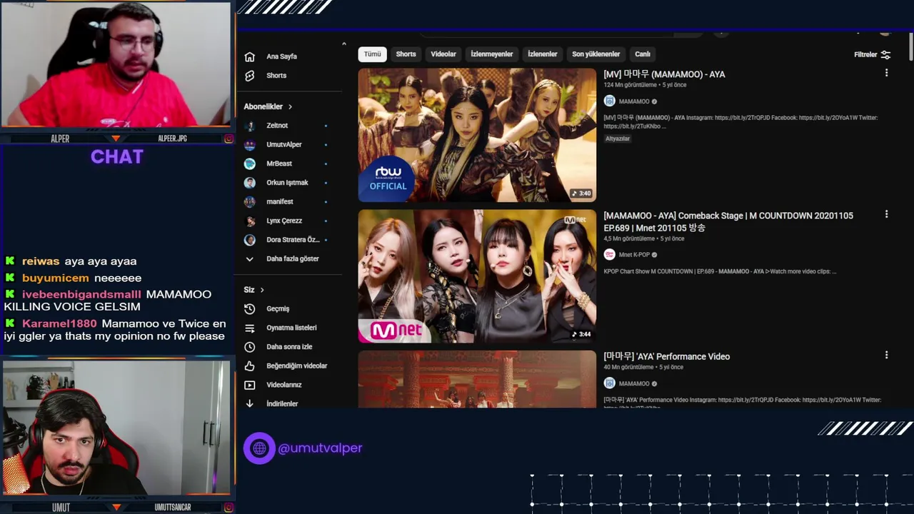Open Orkun Işıtmak channel avatar
The image size is (914, 514).
click(x=250, y=183)
